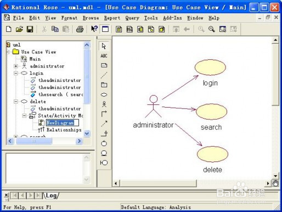Open the Query menu

[x=132, y=18]
